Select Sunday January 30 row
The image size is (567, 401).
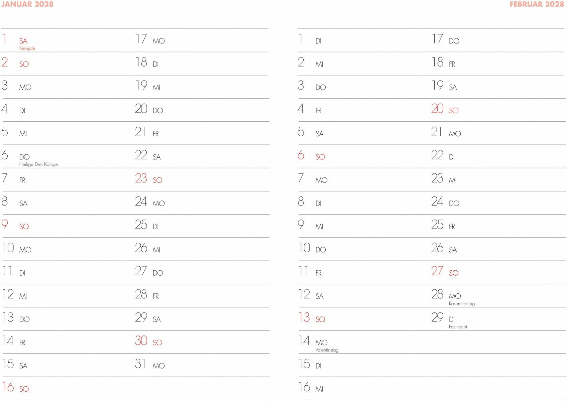202,342
